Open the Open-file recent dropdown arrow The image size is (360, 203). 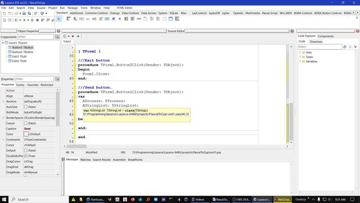point(20,14)
